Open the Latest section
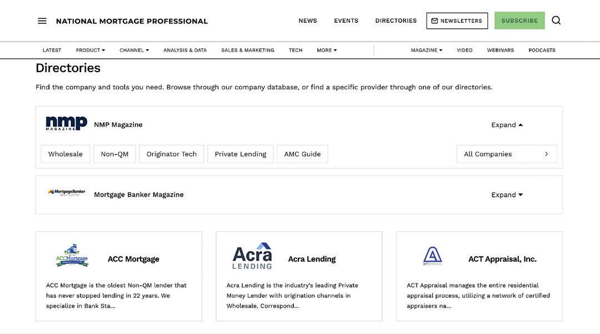The height and width of the screenshot is (334, 600). click(52, 50)
